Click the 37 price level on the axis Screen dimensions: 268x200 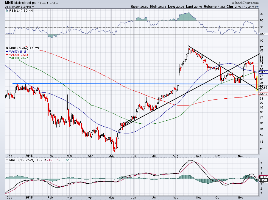click(x=261, y=48)
